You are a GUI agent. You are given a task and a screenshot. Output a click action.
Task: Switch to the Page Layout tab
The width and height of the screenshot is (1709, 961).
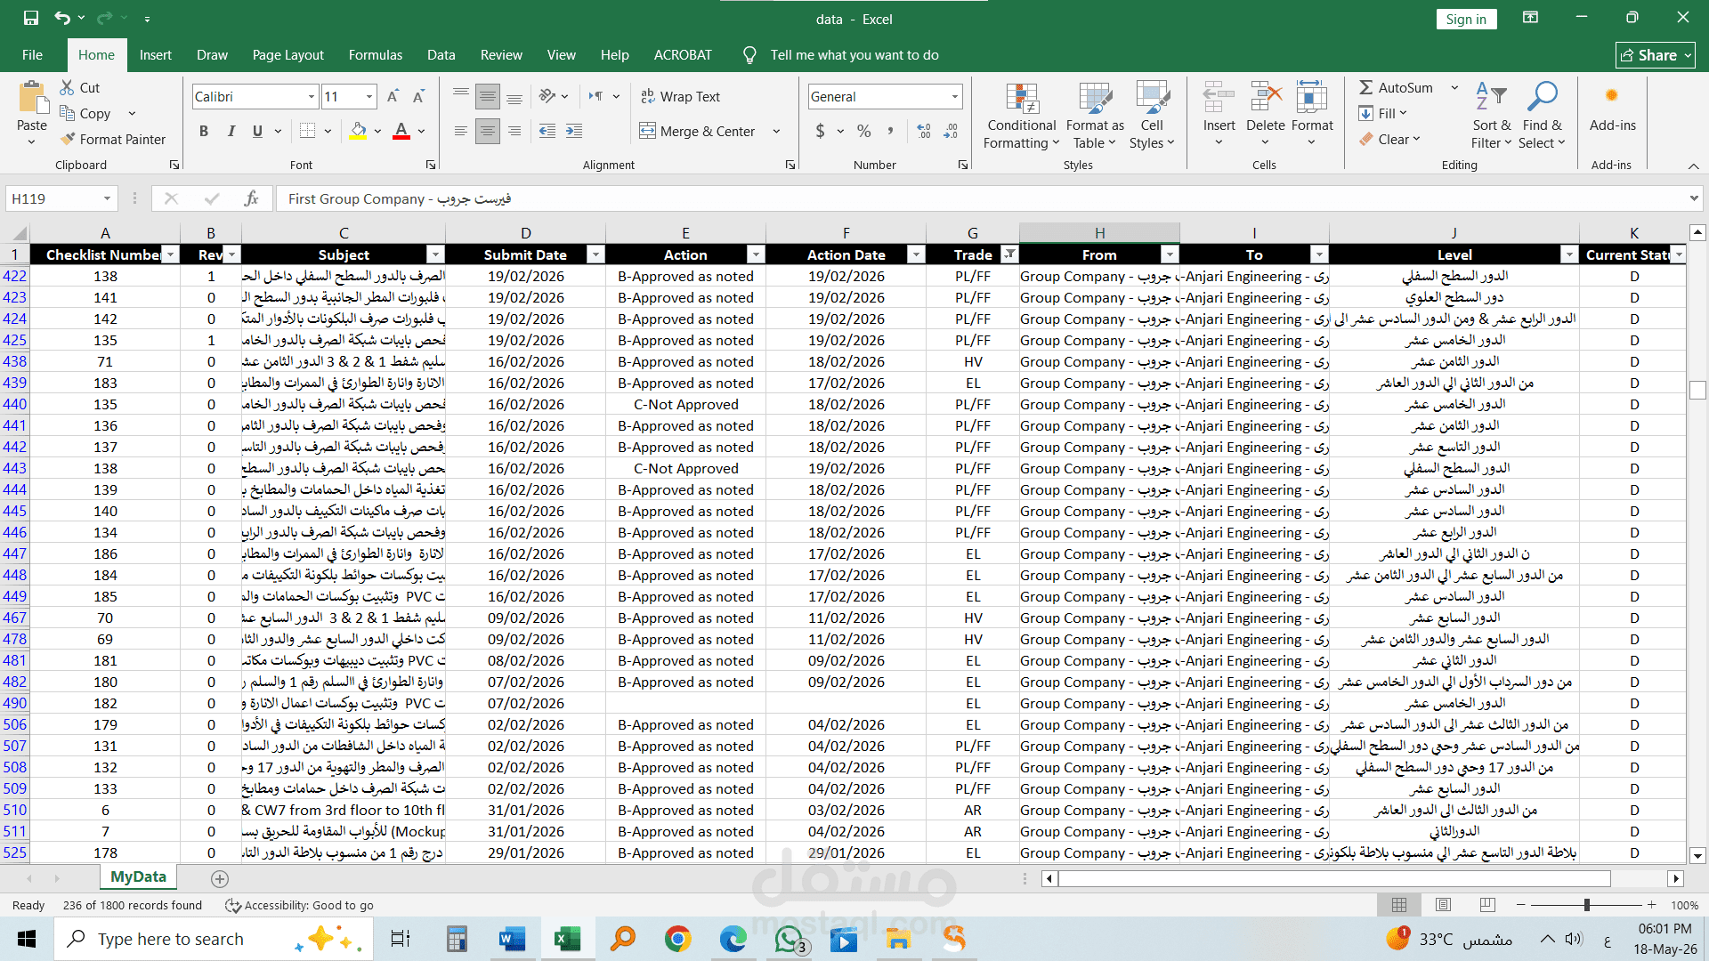[288, 55]
